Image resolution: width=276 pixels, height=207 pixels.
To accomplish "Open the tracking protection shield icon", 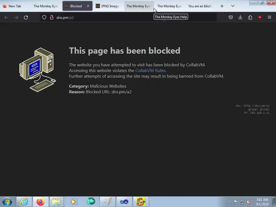I will (44, 17).
